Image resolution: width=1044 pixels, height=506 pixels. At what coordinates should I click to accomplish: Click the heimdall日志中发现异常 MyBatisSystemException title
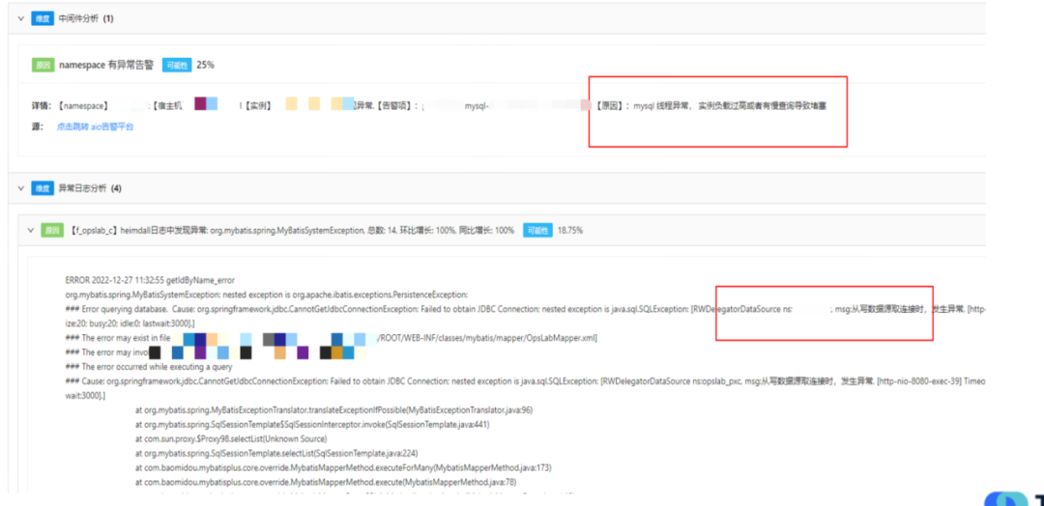point(292,230)
